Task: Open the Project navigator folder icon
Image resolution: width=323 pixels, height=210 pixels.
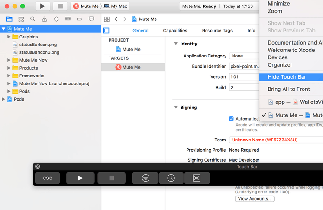Action: (x=9, y=19)
